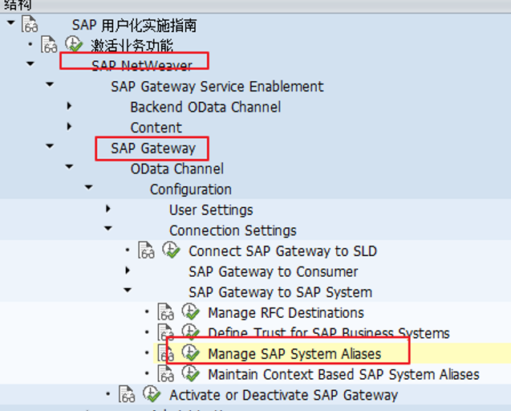Image resolution: width=511 pixels, height=411 pixels.
Task: Open documentation icon for Maintain Context Based Aliases
Action: (x=165, y=373)
